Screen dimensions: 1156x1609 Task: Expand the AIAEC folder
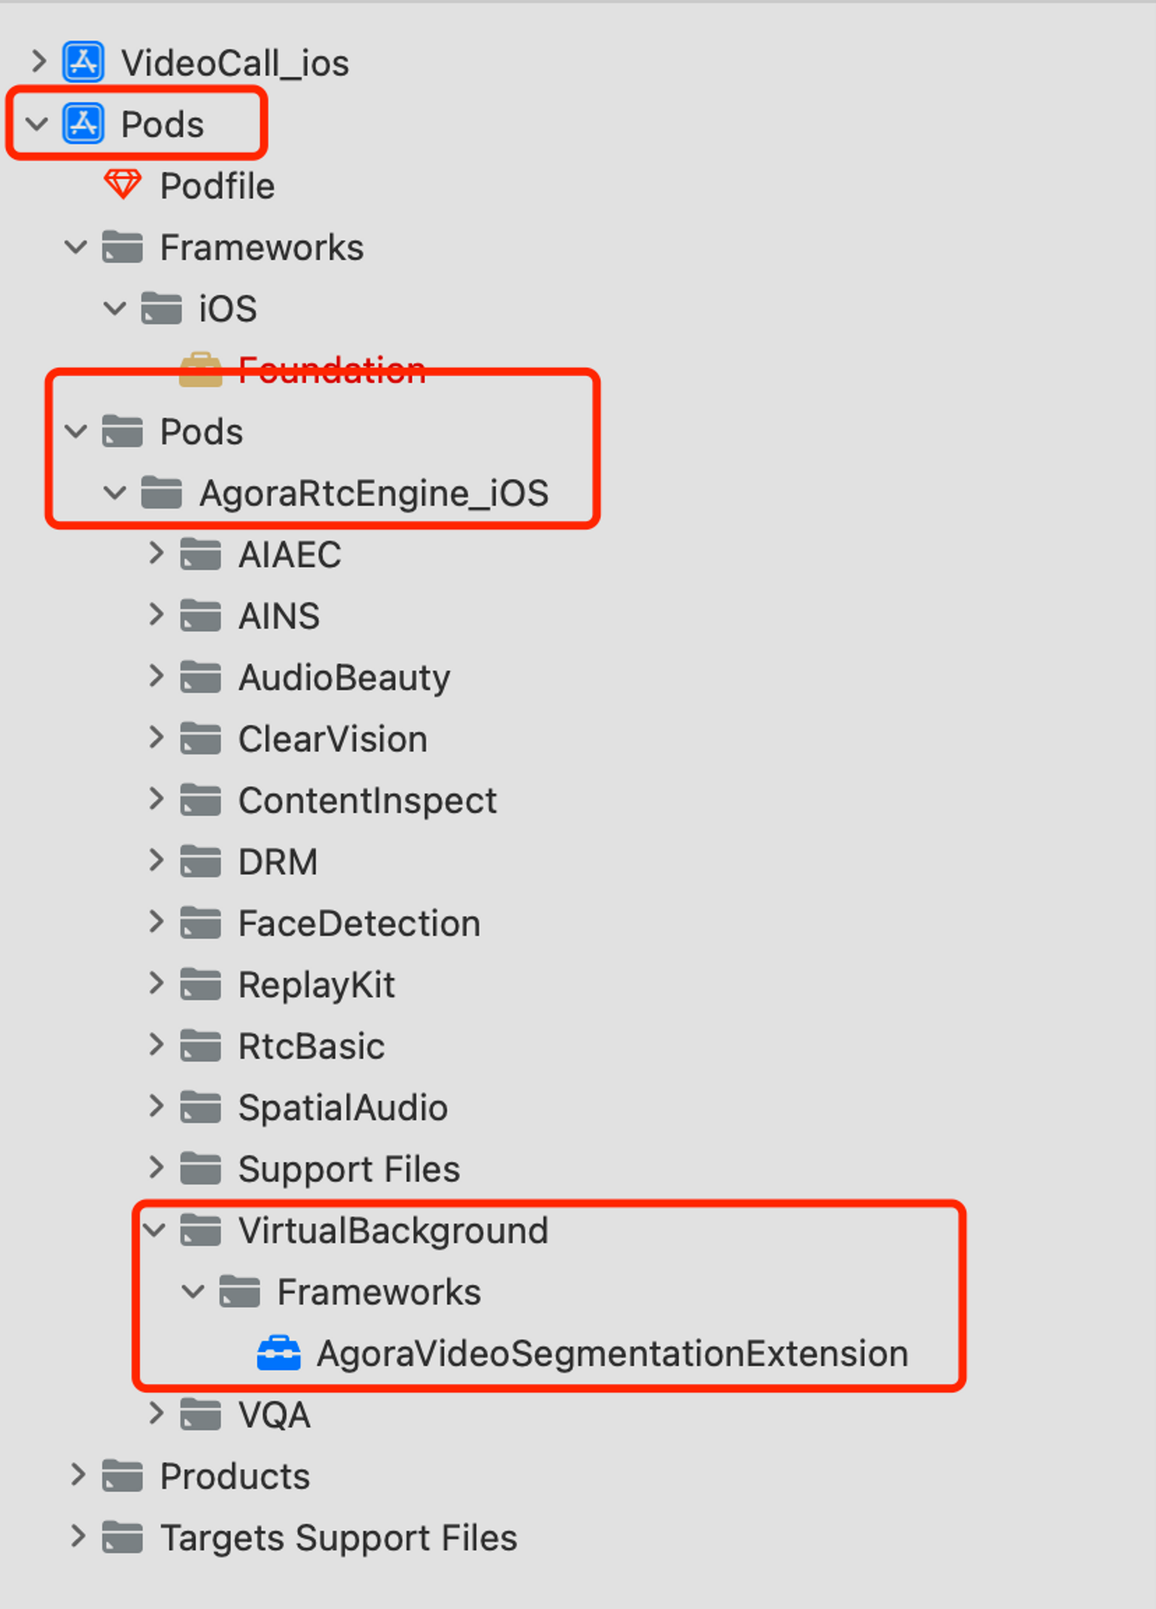click(156, 553)
